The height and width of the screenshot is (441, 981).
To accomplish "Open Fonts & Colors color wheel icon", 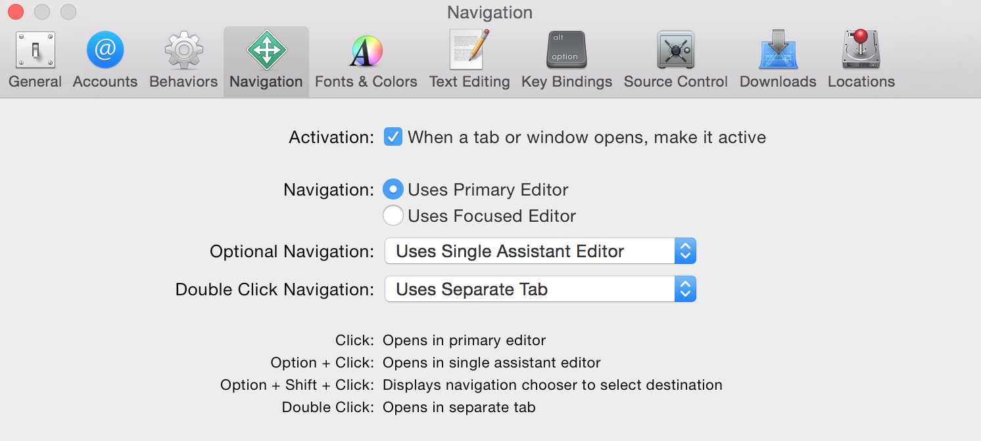I will coord(366,51).
